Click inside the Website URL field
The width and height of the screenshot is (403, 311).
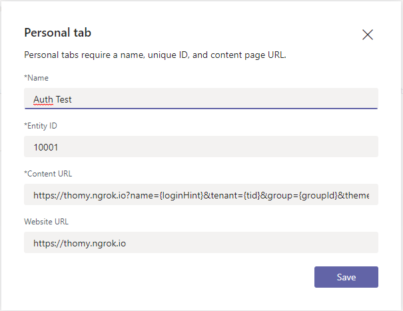(201, 242)
